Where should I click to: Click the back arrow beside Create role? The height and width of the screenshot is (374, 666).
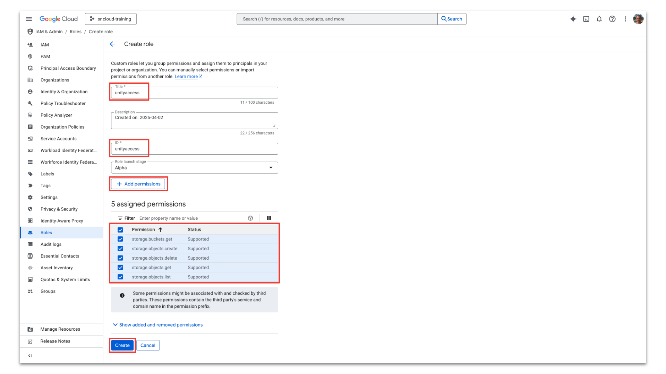click(x=112, y=44)
